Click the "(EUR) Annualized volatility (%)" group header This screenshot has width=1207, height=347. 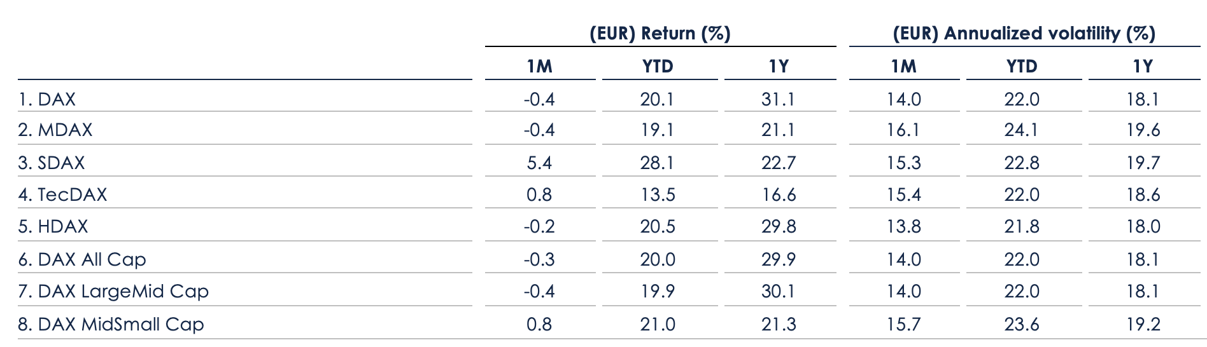click(x=1024, y=33)
